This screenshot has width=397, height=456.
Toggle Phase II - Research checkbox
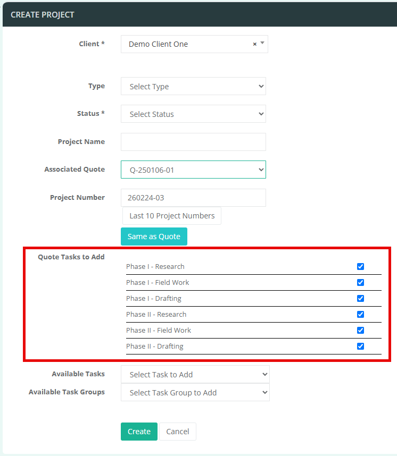click(x=360, y=315)
